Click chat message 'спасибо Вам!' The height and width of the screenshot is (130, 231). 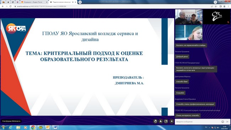[x=182, y=82]
